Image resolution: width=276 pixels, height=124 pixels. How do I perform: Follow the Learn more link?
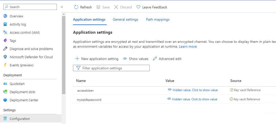tap(188, 47)
